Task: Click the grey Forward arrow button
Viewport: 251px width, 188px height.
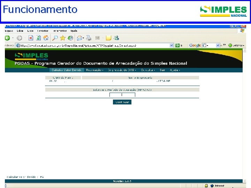Action: coord(20,38)
